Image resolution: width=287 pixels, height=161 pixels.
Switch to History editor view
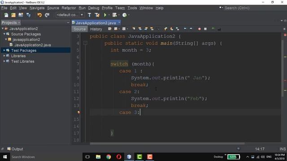coord(96,29)
